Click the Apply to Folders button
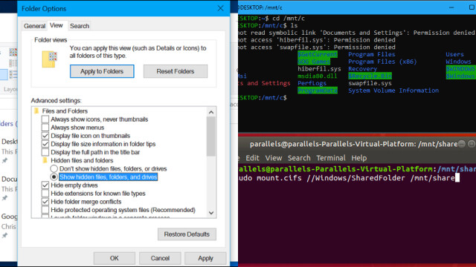The width and height of the screenshot is (476, 267). [x=102, y=71]
